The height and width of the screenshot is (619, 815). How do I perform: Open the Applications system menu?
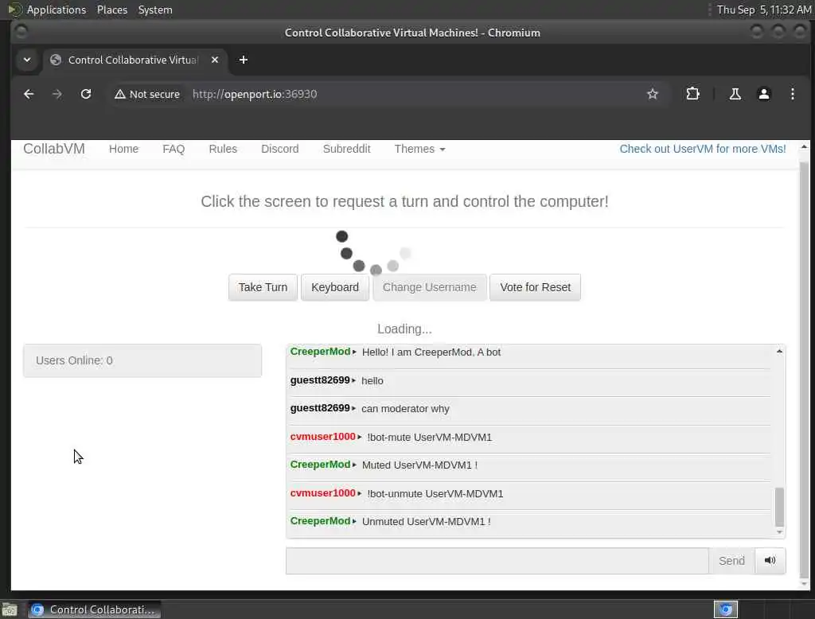(x=57, y=10)
